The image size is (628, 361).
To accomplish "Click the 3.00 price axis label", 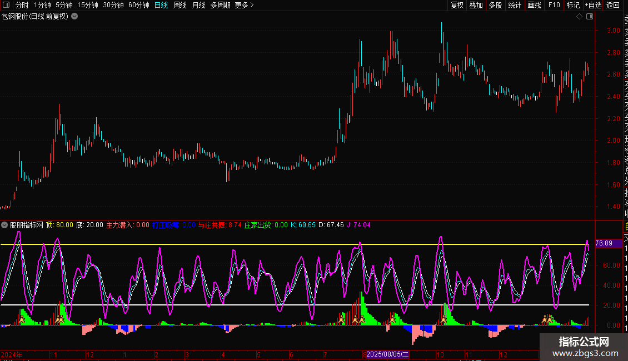I will click(614, 31).
